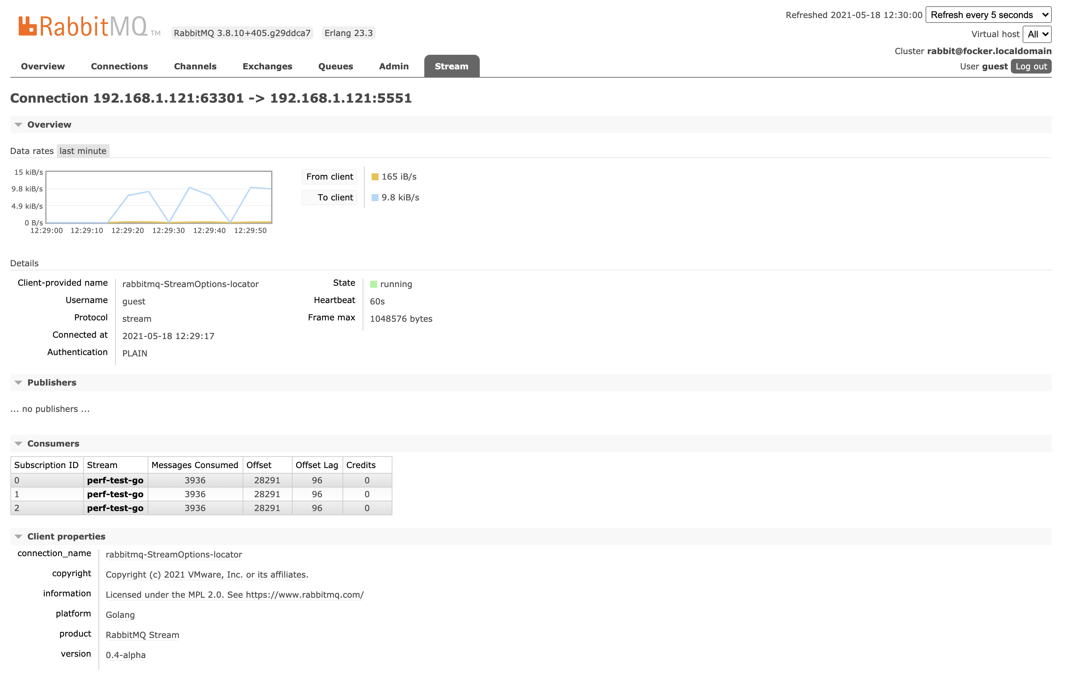Click the data rates chart
Viewport: 1067px width, 674px height.
point(159,197)
